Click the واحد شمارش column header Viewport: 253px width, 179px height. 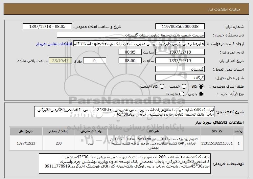click(91, 131)
